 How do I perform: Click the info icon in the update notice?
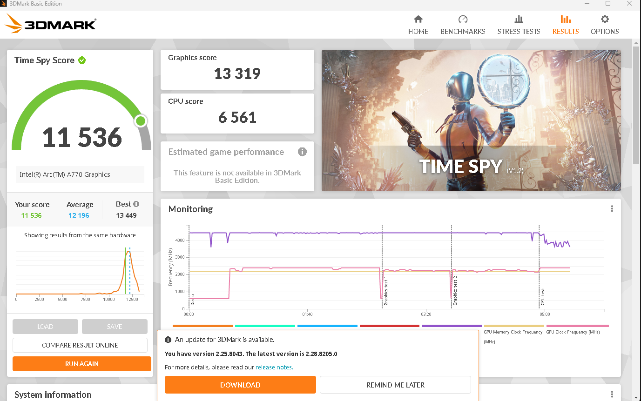click(168, 340)
